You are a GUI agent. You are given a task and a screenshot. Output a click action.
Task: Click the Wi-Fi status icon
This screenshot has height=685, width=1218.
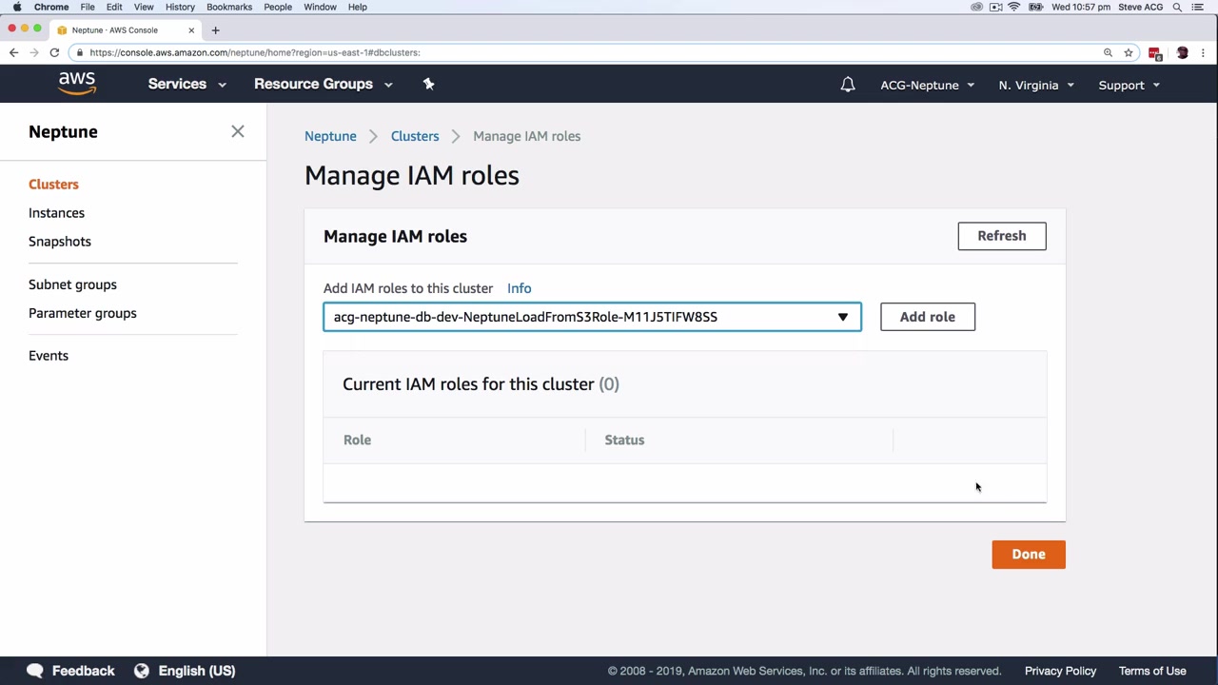(x=1014, y=7)
